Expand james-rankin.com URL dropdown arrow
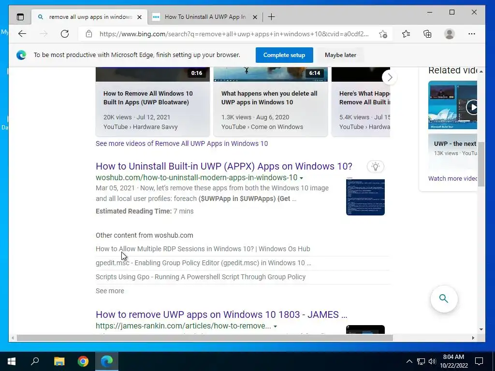The image size is (495, 371). pyautogui.click(x=275, y=327)
